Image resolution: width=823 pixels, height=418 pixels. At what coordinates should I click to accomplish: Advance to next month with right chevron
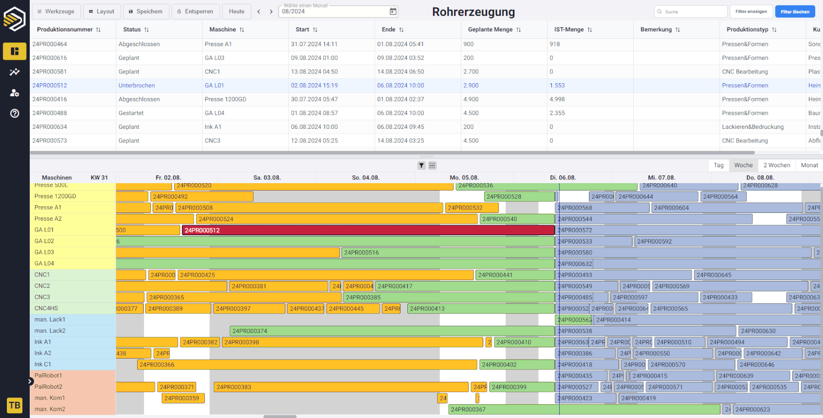pos(271,11)
